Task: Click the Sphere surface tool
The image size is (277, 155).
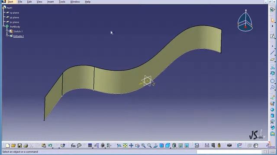Action: tap(272, 110)
